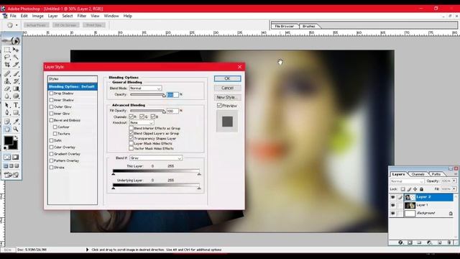Image resolution: width=460 pixels, height=259 pixels.
Task: Switch to Quick Mask mode
Action: [16, 157]
